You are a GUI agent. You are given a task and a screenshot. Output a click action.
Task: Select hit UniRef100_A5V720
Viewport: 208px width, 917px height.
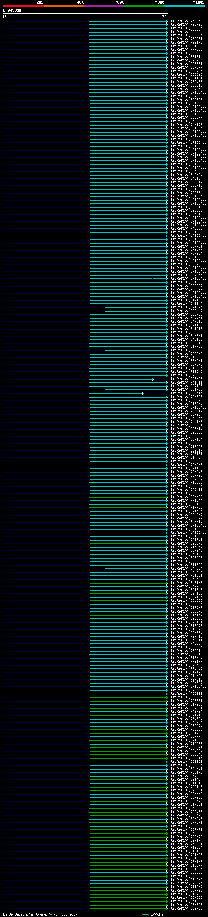pos(186,751)
